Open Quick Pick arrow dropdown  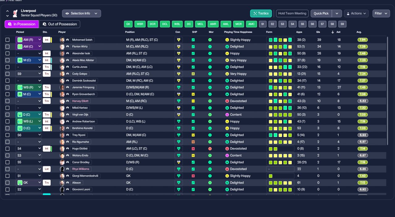pos(337,13)
